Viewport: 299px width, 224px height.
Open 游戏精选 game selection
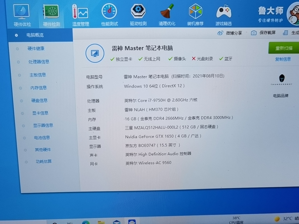pos(224,15)
